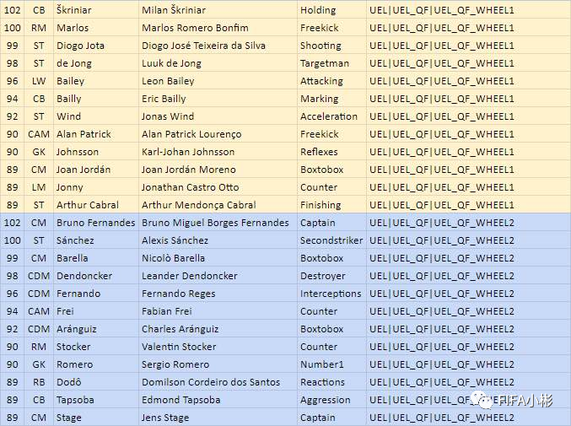
Task: Click the Interceptions trait cell
Action: click(x=331, y=294)
